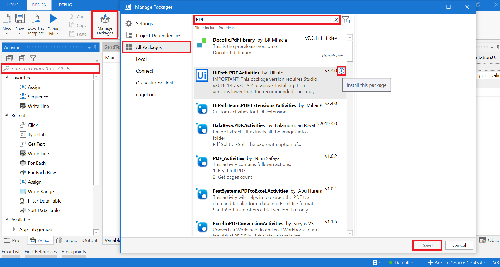The width and height of the screenshot is (500, 267).
Task: Select the Connect package feed
Action: coord(144,71)
